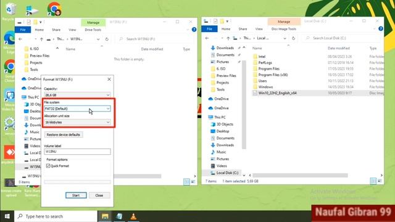Screen dimensions: 395x222
Task: Expand address history dropdown in W15NU window
Action: pyautogui.click(x=98, y=39)
